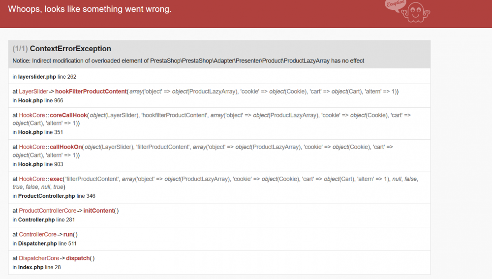492x279 pixels.
Task: Click the exec method in the HookCore trace
Action: point(56,179)
